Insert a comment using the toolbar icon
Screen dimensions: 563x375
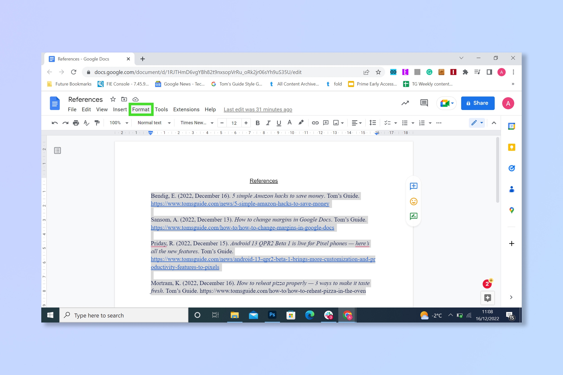pyautogui.click(x=326, y=123)
